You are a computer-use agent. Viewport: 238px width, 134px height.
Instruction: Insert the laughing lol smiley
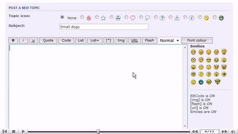216,60
